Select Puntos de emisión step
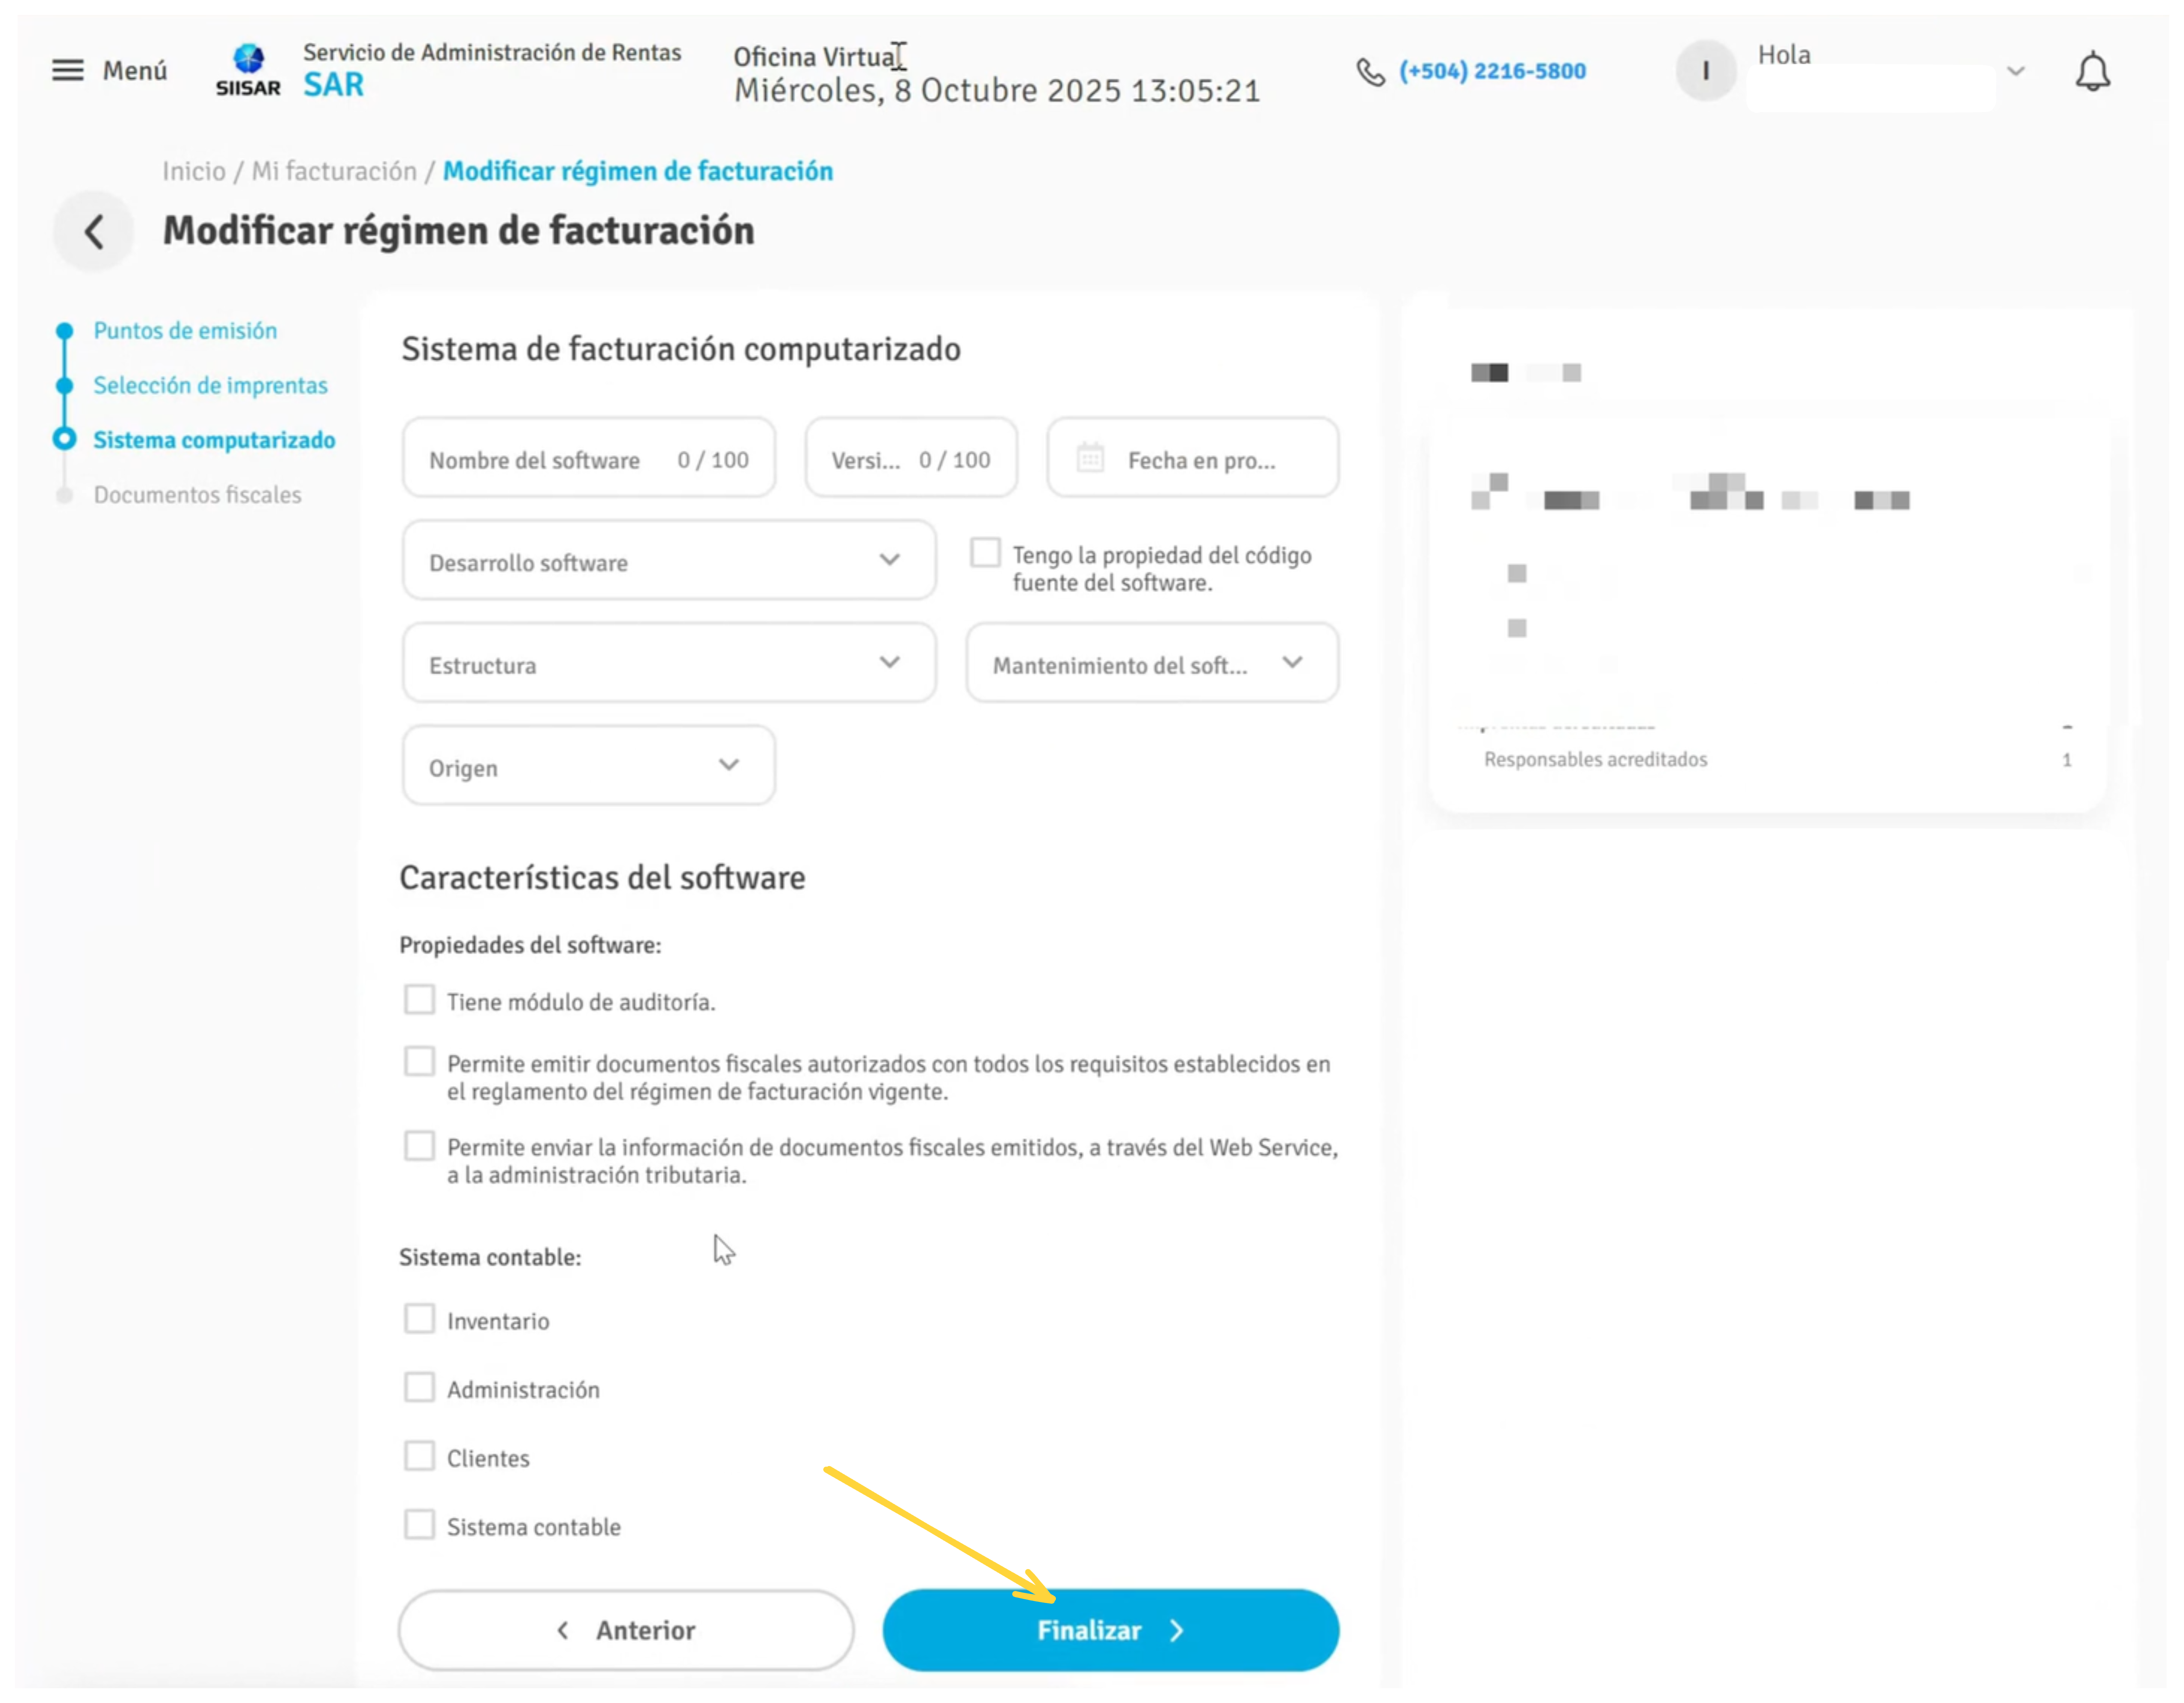 [x=185, y=331]
